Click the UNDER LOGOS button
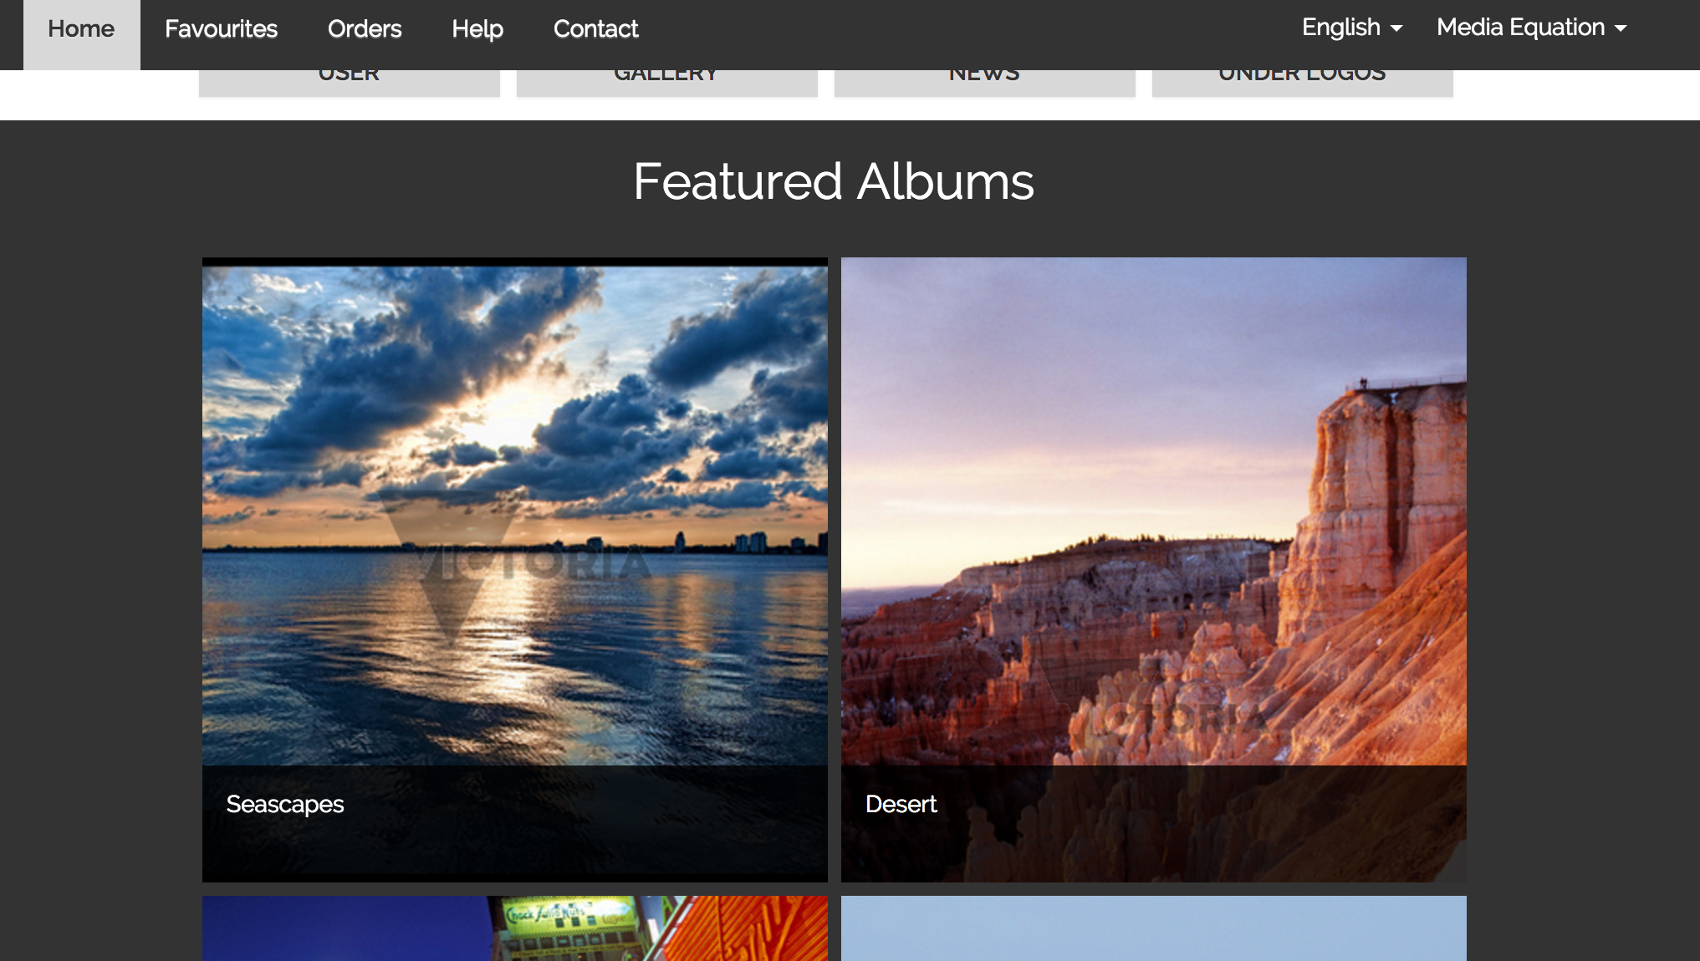Screen dimensions: 1700x961 tap(1302, 82)
